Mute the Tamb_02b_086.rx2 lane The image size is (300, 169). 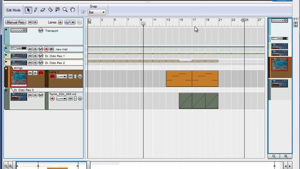point(70,99)
